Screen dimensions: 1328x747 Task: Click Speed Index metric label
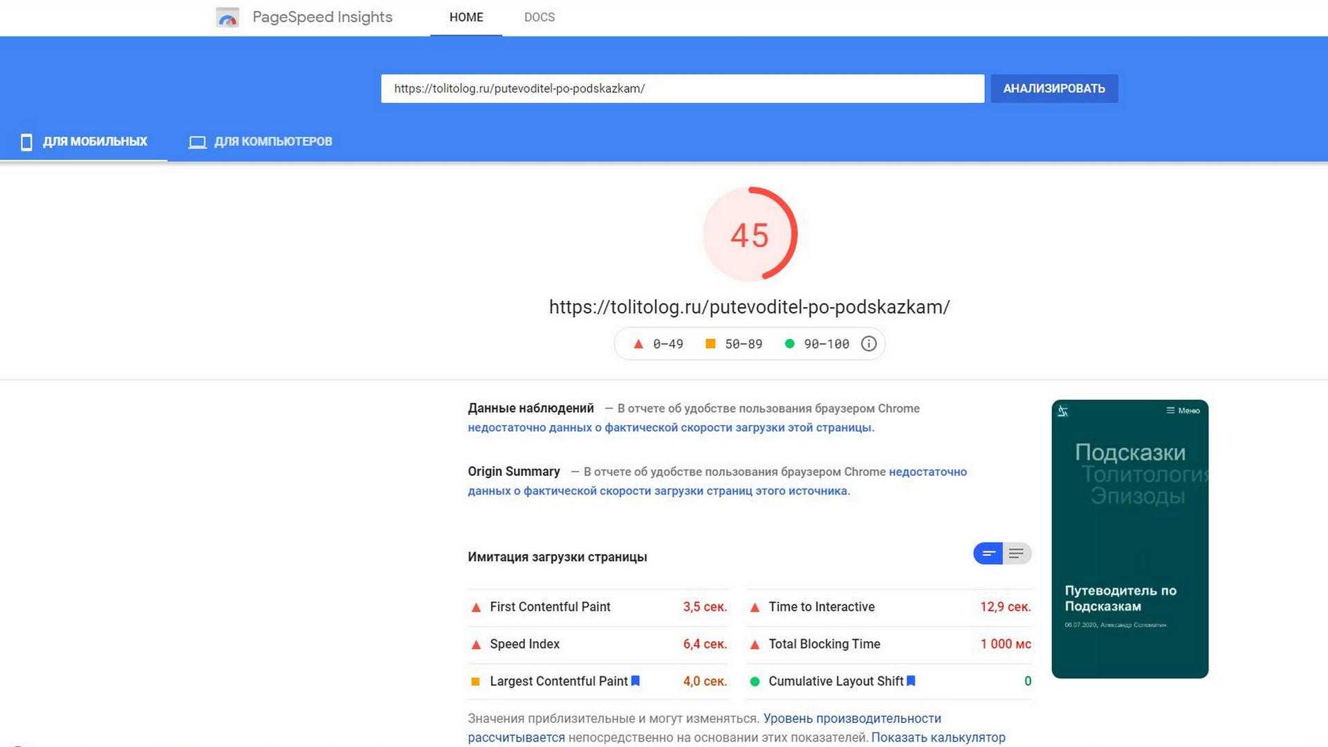pyautogui.click(x=524, y=645)
